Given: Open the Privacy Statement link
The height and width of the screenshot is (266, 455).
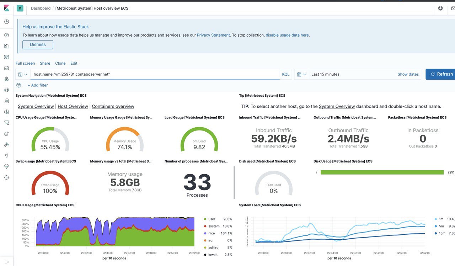Looking at the screenshot, I should 213,35.
